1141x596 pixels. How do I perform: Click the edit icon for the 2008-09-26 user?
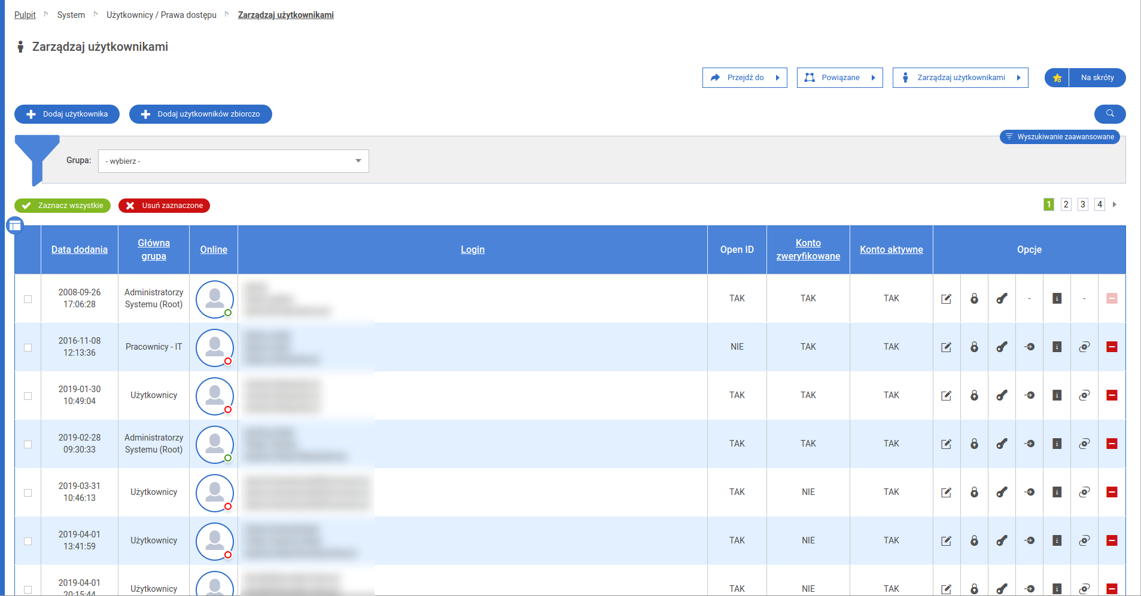[x=946, y=299]
